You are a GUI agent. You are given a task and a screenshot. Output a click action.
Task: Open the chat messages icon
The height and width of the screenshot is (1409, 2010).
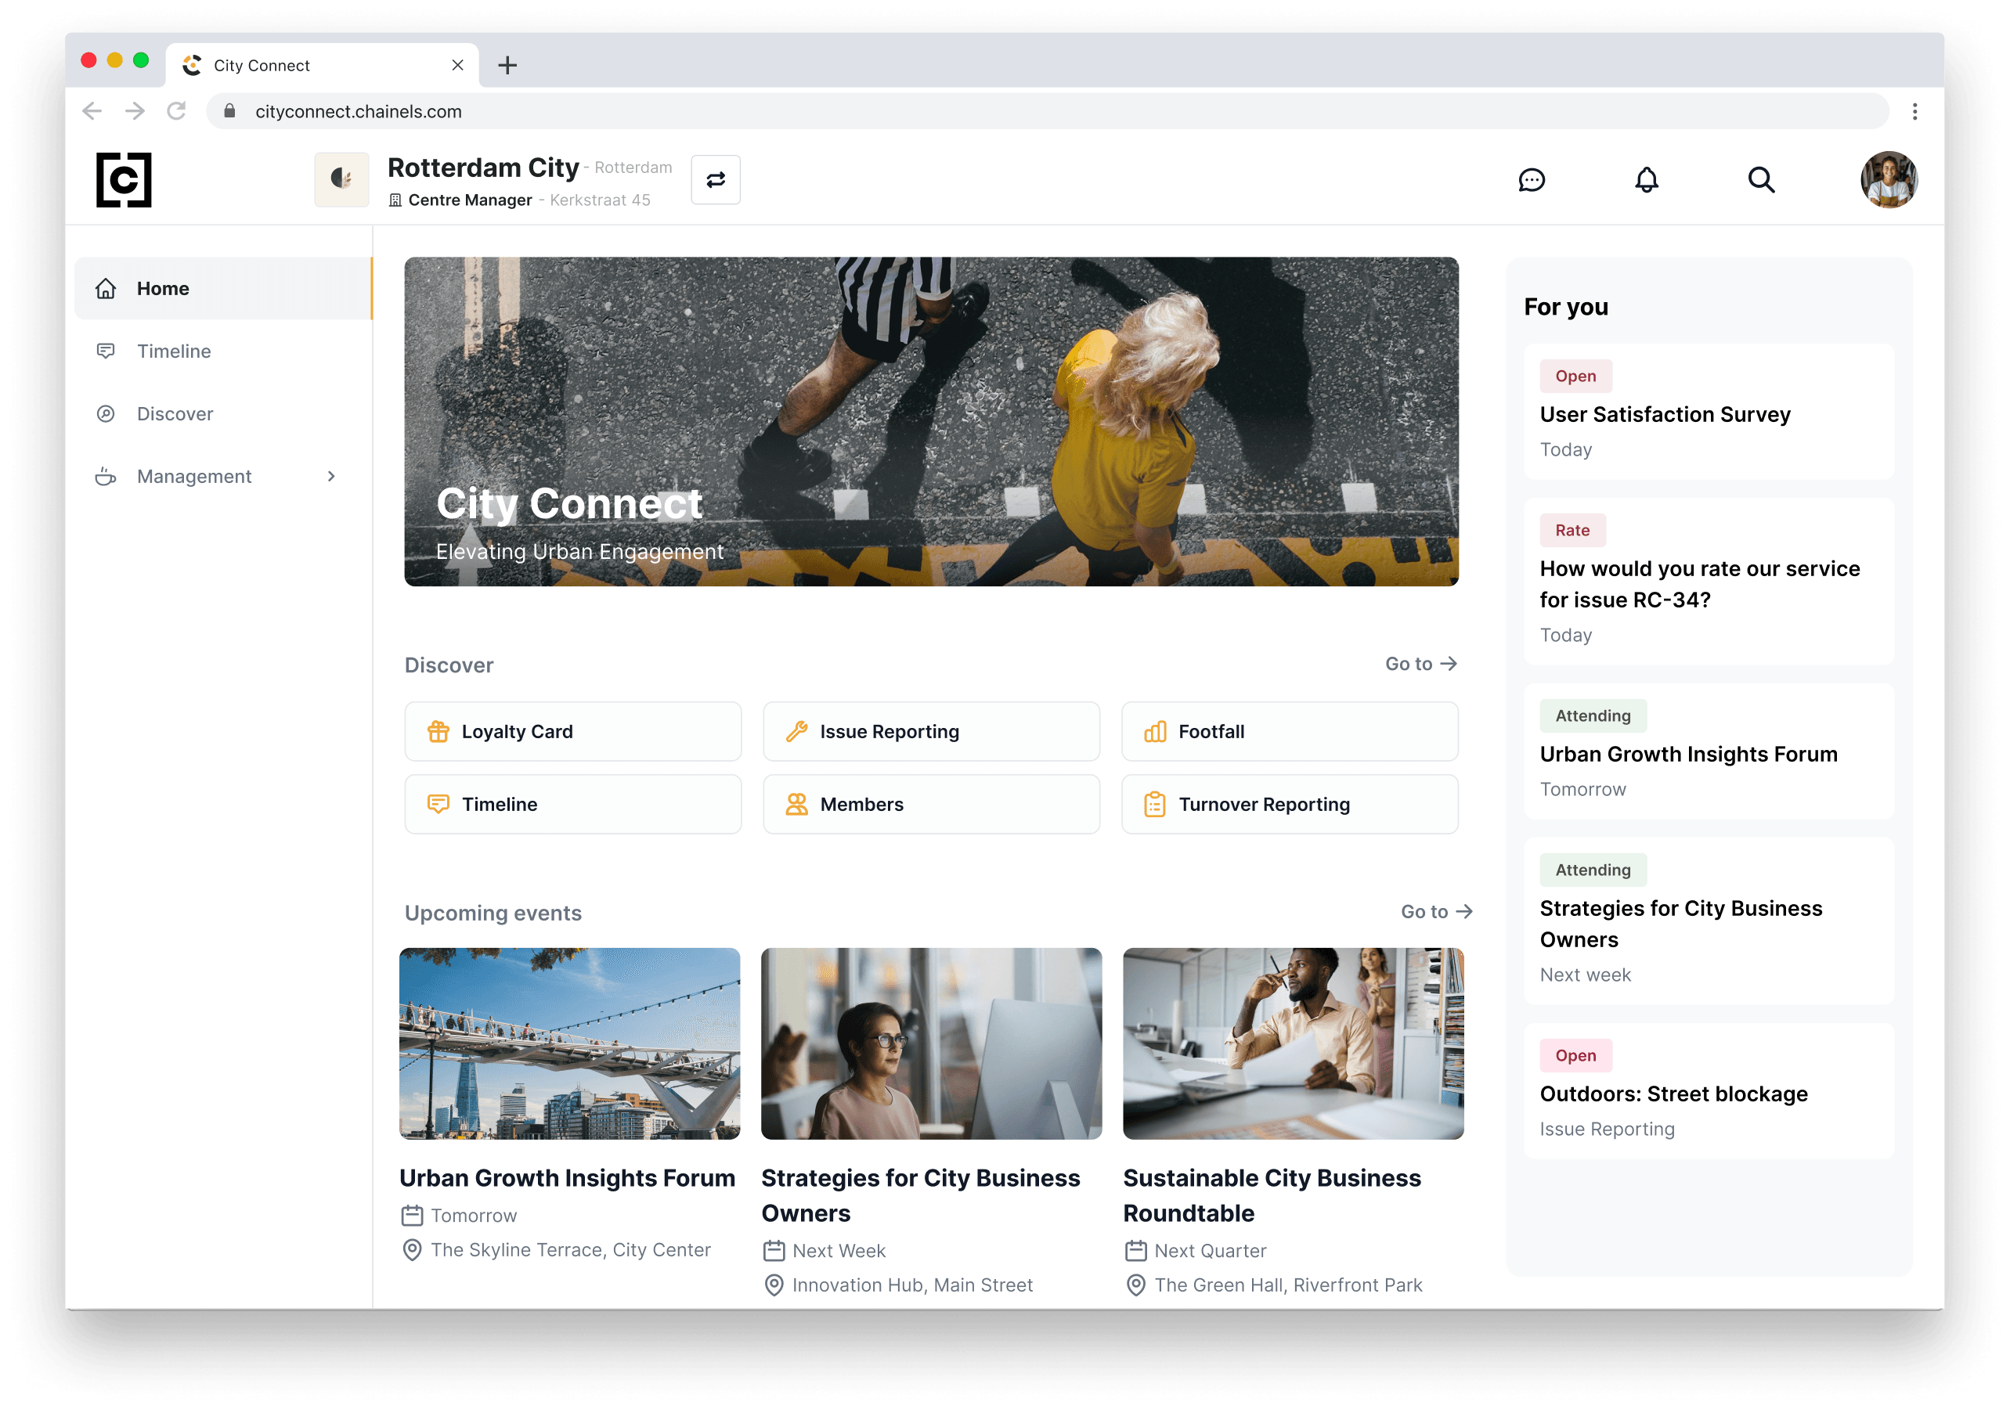click(x=1532, y=179)
